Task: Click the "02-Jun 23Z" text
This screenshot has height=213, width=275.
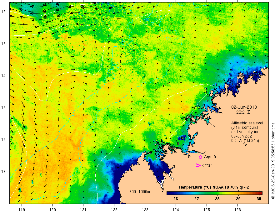Action: click(x=242, y=136)
